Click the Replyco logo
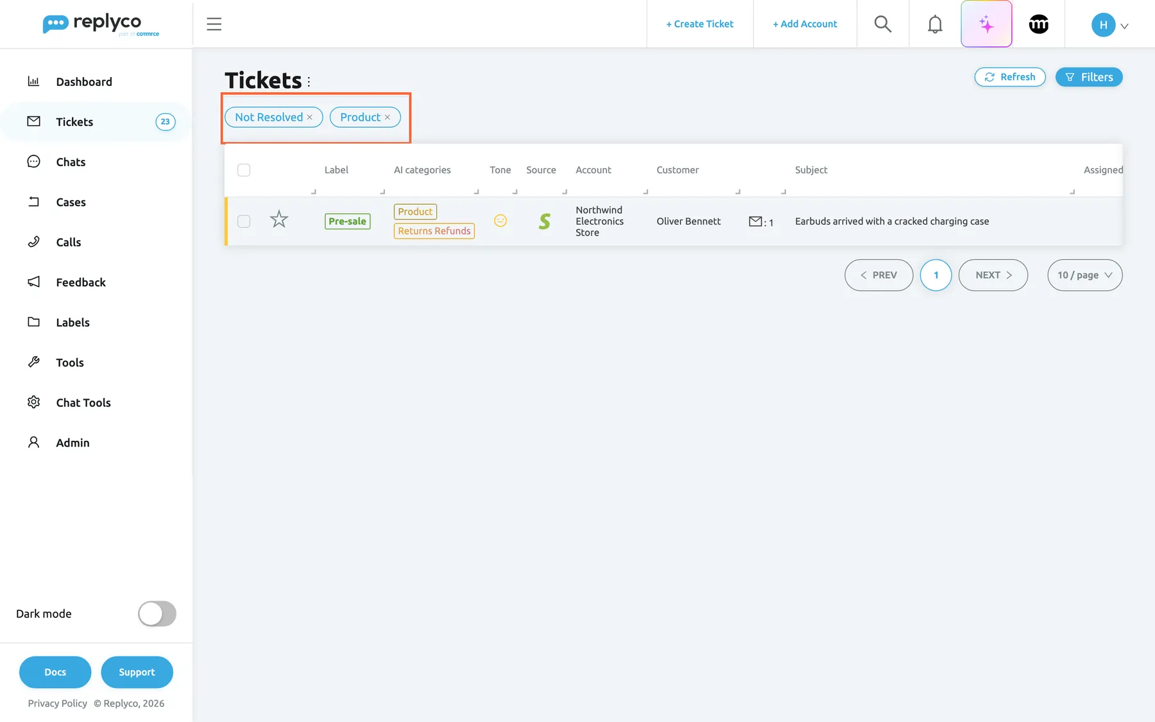This screenshot has width=1155, height=722. pyautogui.click(x=101, y=24)
